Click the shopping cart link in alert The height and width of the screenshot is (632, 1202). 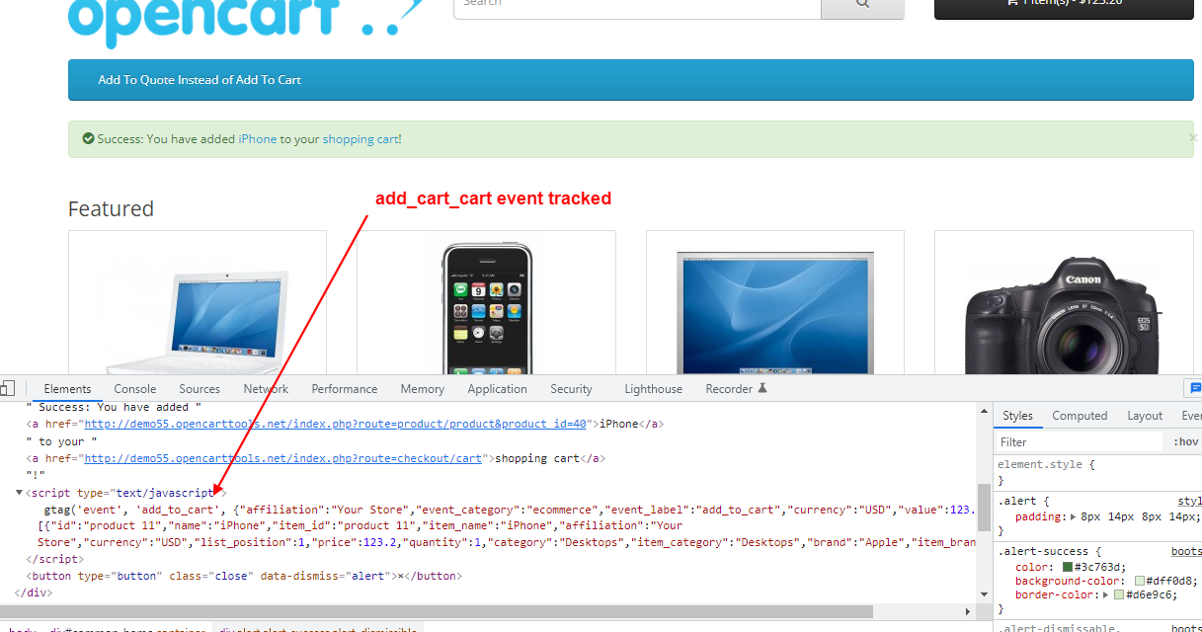[361, 139]
